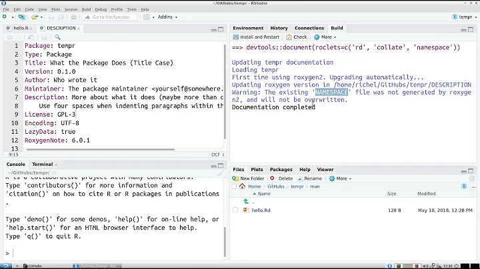The image size is (480, 269).
Task: Click the editor back navigation arrow
Action: [x=10, y=37]
